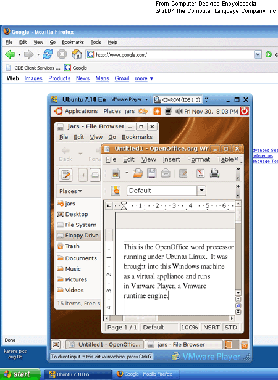The width and height of the screenshot is (278, 380).
Task: Expand the VMware toolbar double chevron
Action: [x=206, y=99]
